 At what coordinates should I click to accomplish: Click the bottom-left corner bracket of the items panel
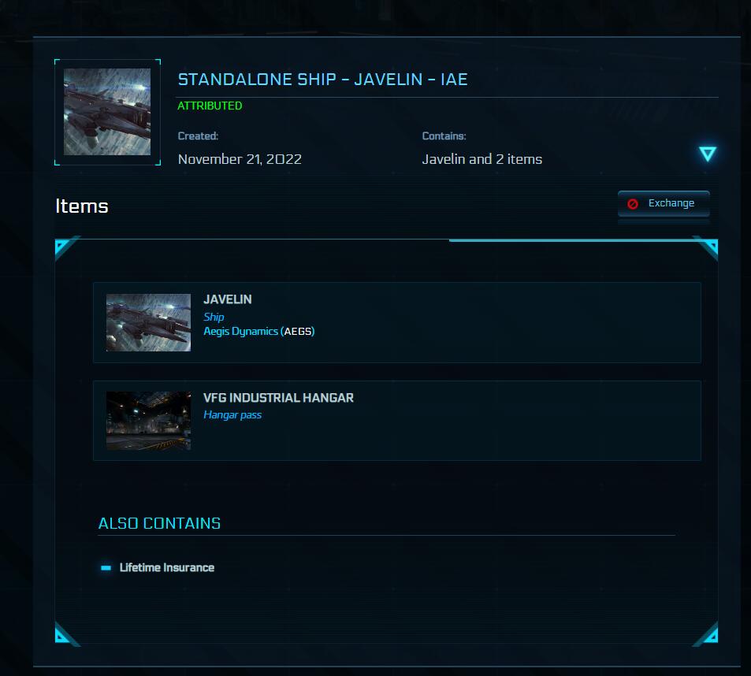[65, 634]
